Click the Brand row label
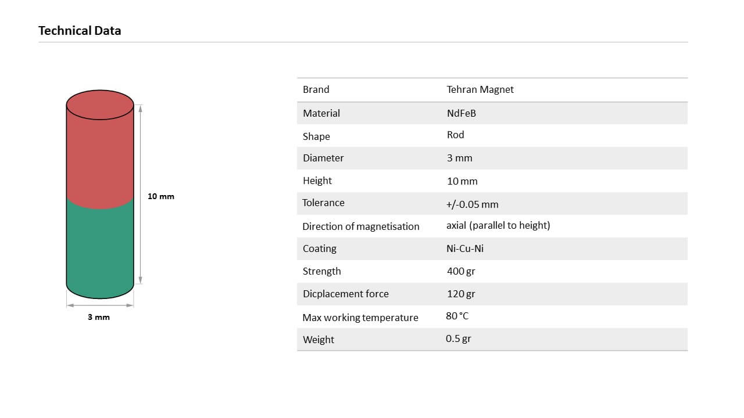The width and height of the screenshot is (744, 418). click(316, 89)
